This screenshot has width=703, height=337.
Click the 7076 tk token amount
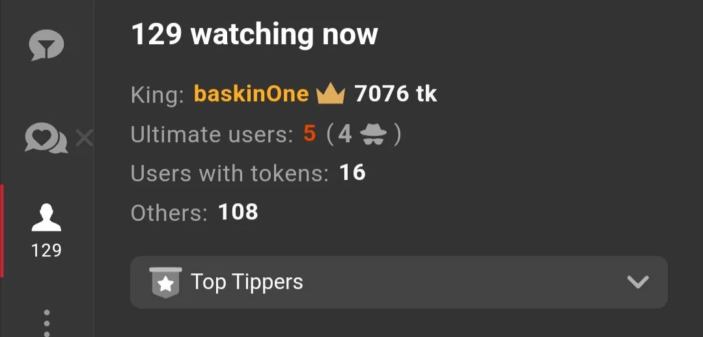coord(396,94)
